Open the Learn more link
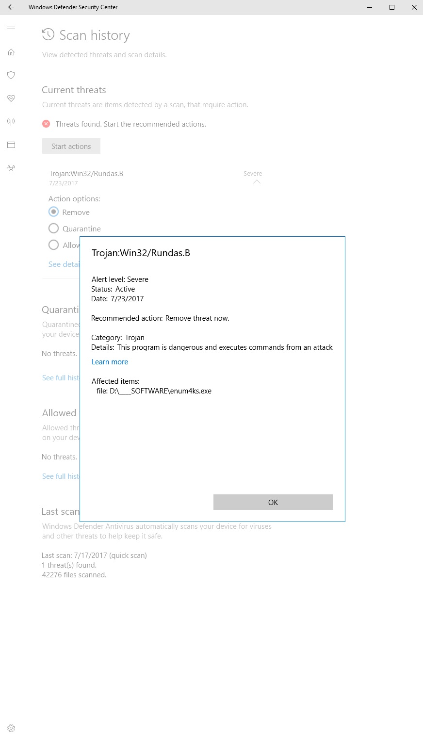Image resolution: width=423 pixels, height=735 pixels. point(110,362)
